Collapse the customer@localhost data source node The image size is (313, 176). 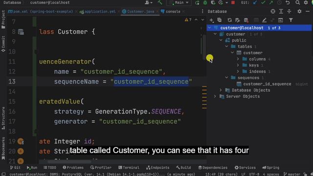coord(209,28)
